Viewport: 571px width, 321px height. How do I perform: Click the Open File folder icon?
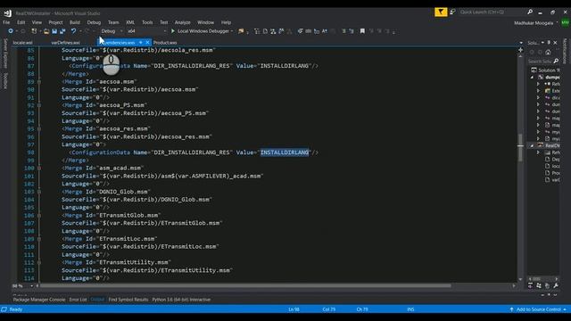click(x=46, y=31)
